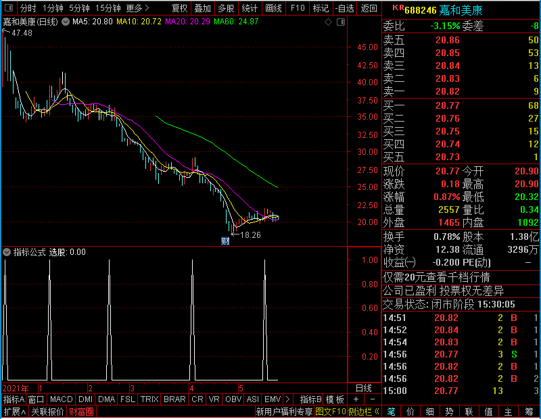Image resolution: width=541 pixels, height=419 pixels.
Task: Open F10 company info
Action: (x=298, y=8)
